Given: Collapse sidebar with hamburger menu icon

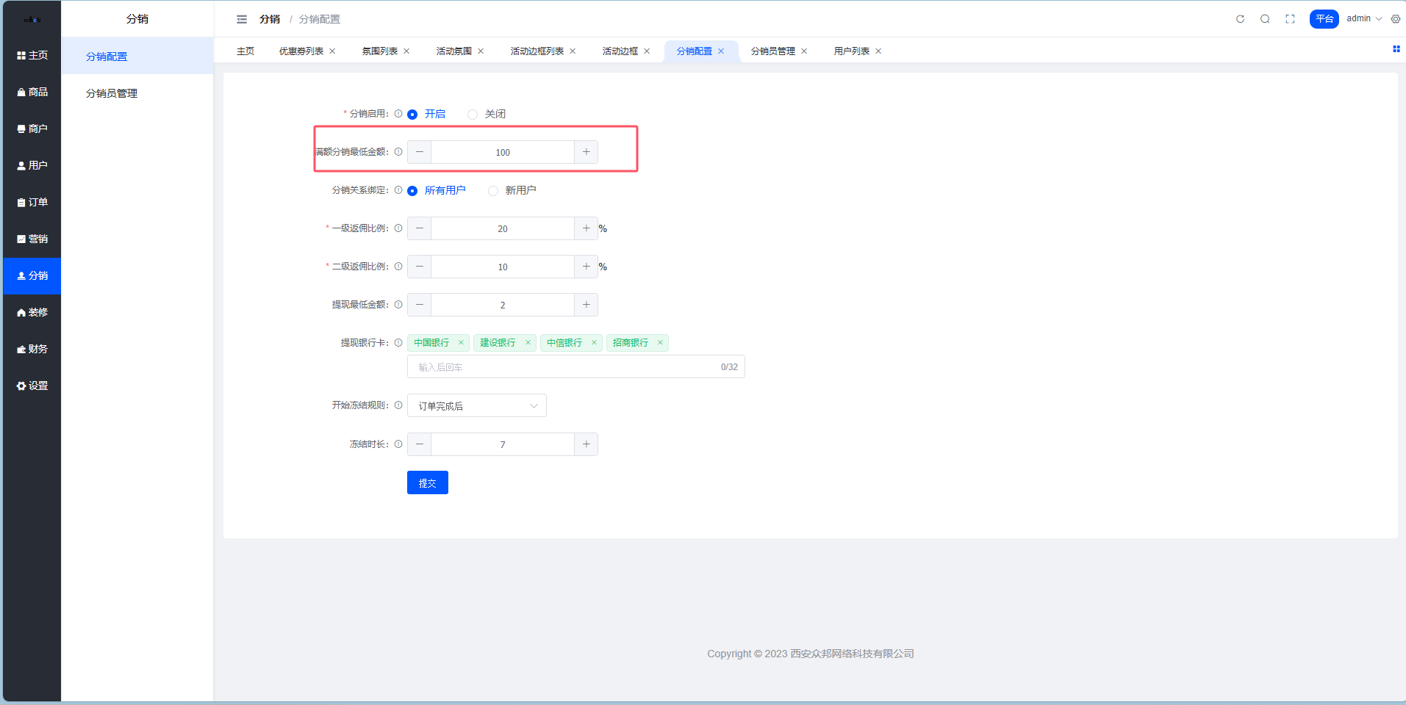Looking at the screenshot, I should (x=242, y=19).
